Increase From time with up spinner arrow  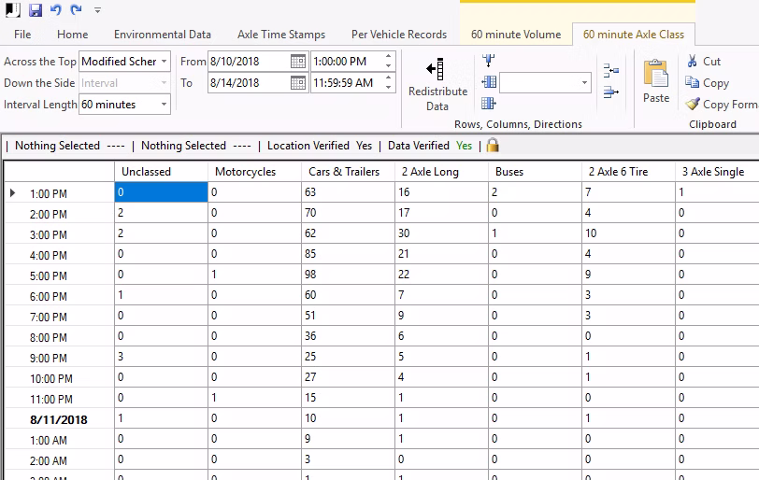(x=388, y=57)
